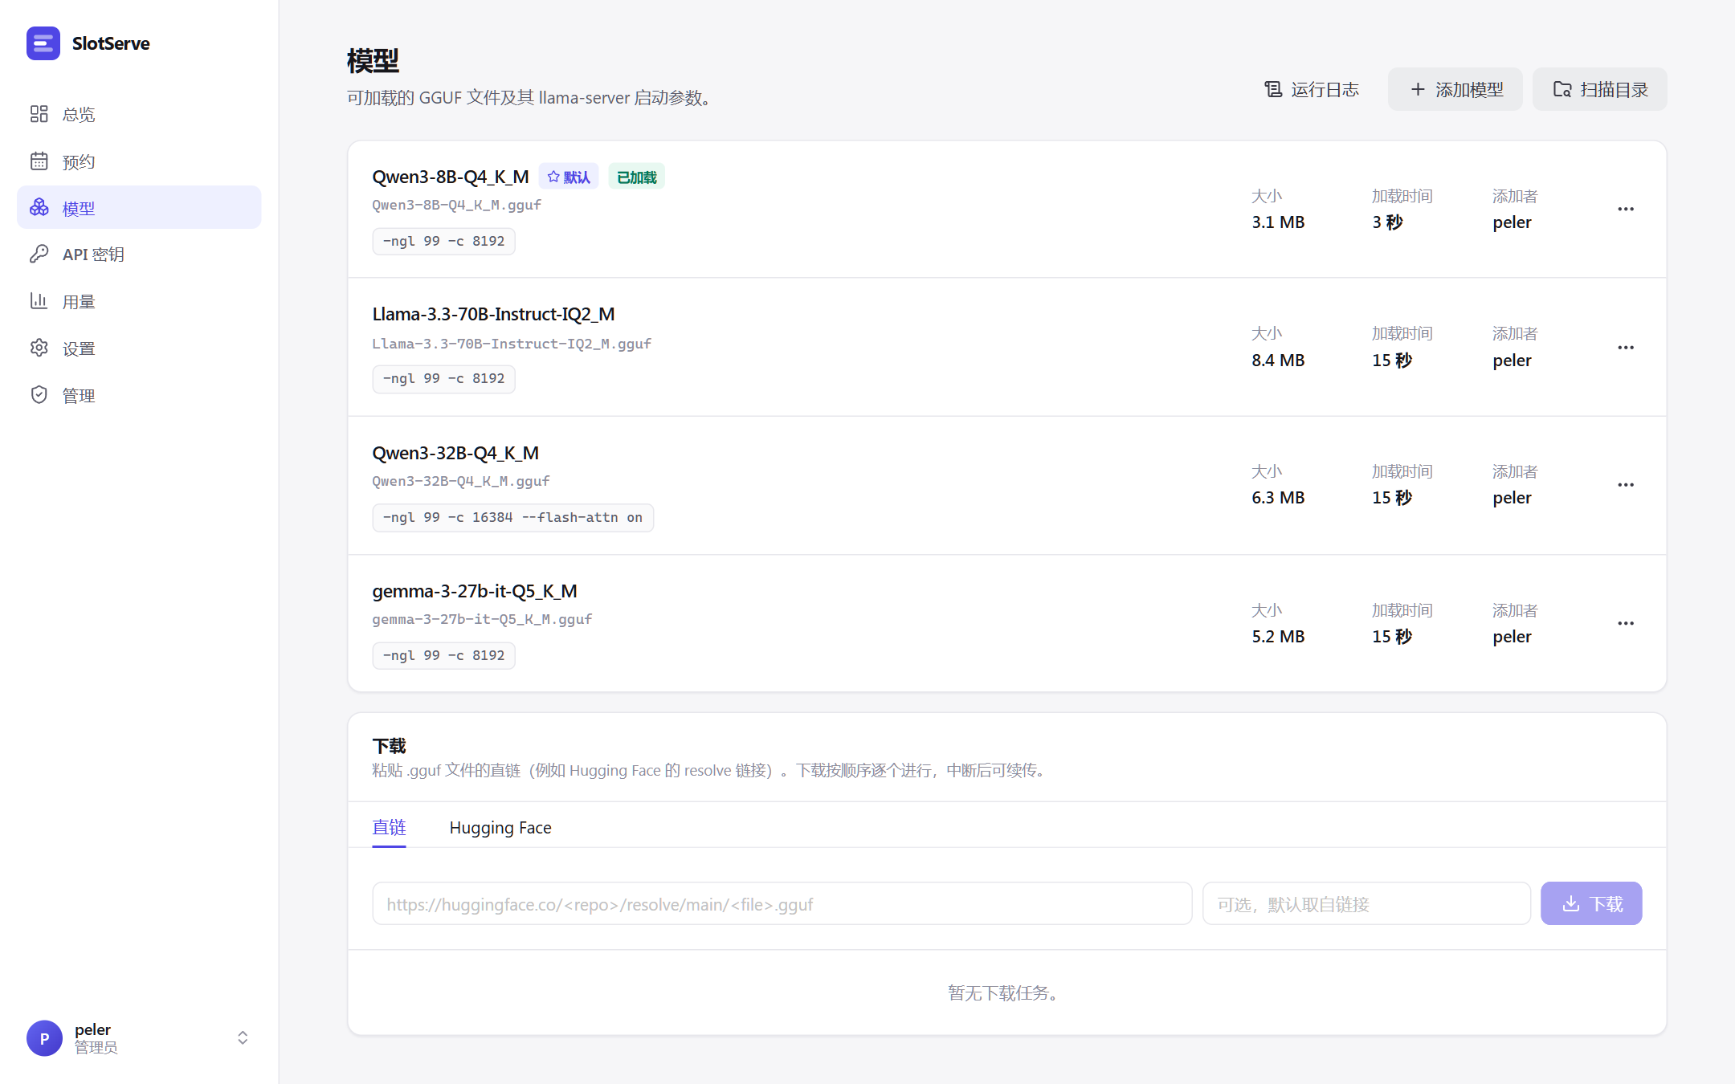Image resolution: width=1735 pixels, height=1084 pixels.
Task: Open the 管理 shield admin page
Action: point(139,395)
